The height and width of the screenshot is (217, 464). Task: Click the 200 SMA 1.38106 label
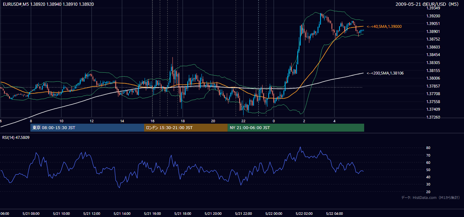pos(385,73)
